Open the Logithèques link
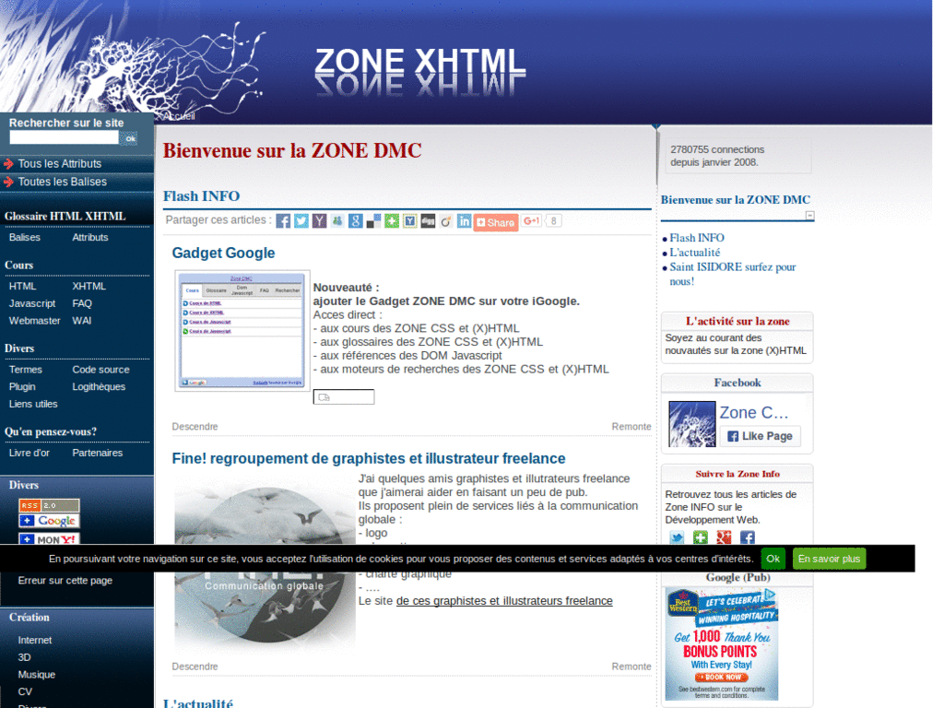This screenshot has width=944, height=708. (x=99, y=386)
